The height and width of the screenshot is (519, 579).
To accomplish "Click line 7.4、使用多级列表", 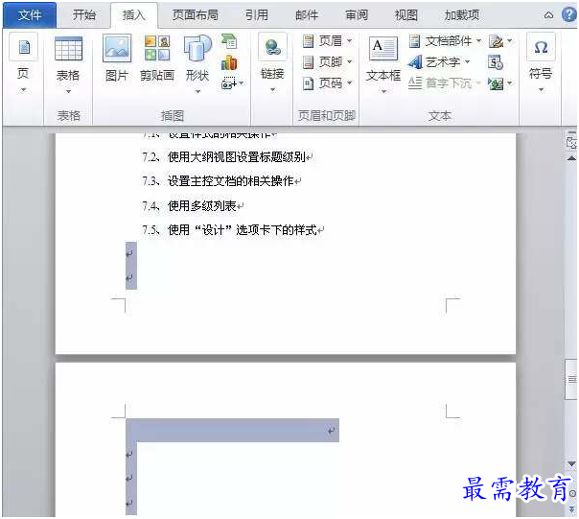I will pyautogui.click(x=193, y=205).
